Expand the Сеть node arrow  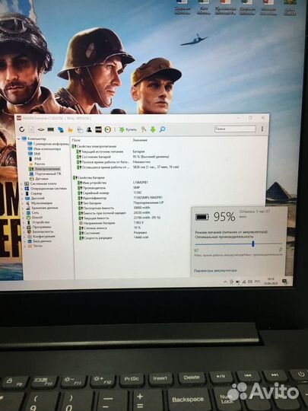click(23, 212)
